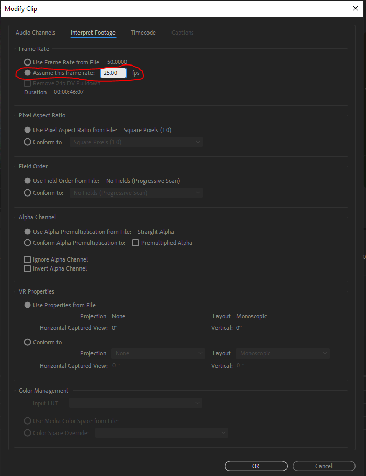Viewport: 366px width, 476px height.
Task: Switch to the Audio Channels tab
Action: pos(36,33)
